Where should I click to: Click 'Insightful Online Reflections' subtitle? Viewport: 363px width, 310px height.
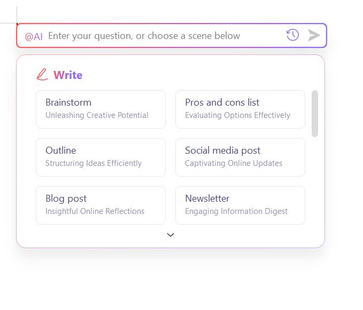pos(95,211)
